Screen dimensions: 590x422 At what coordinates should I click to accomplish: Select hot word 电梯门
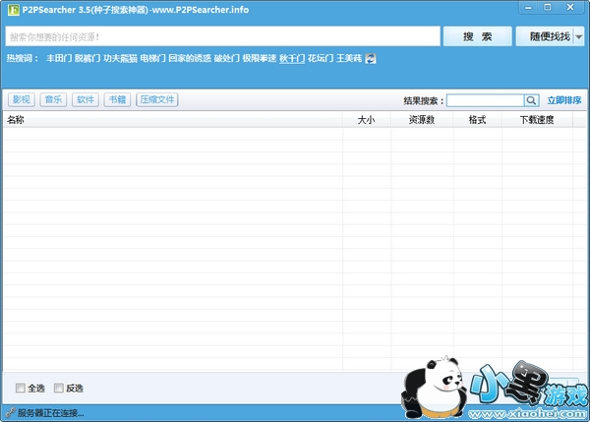coord(152,58)
